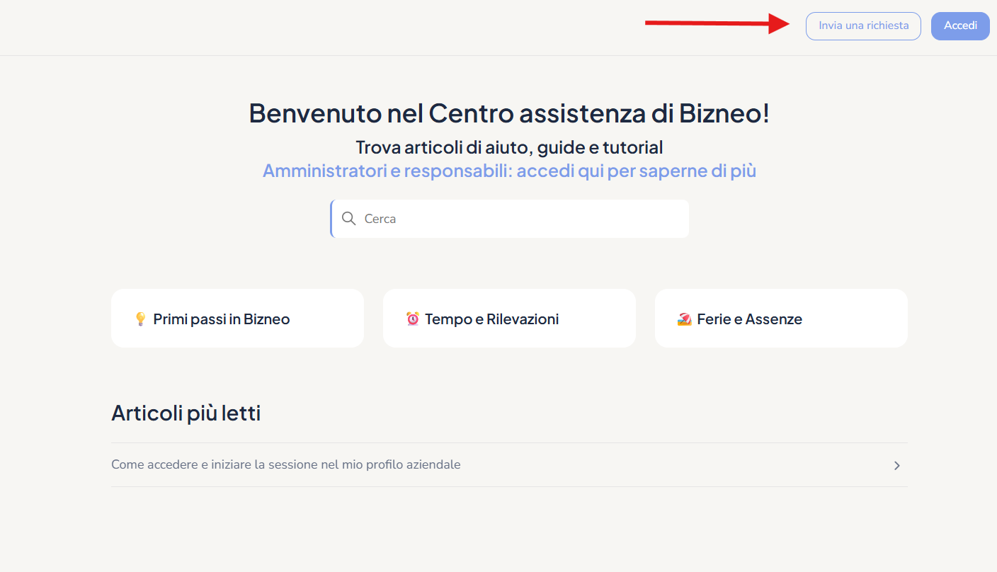Screen dimensions: 997x572
Task: Open the Primi passi in Bizneo category
Action: pyautogui.click(x=222, y=319)
